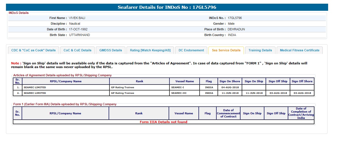
Task: Select the GMDSS Details tab
Action: [x=111, y=50]
